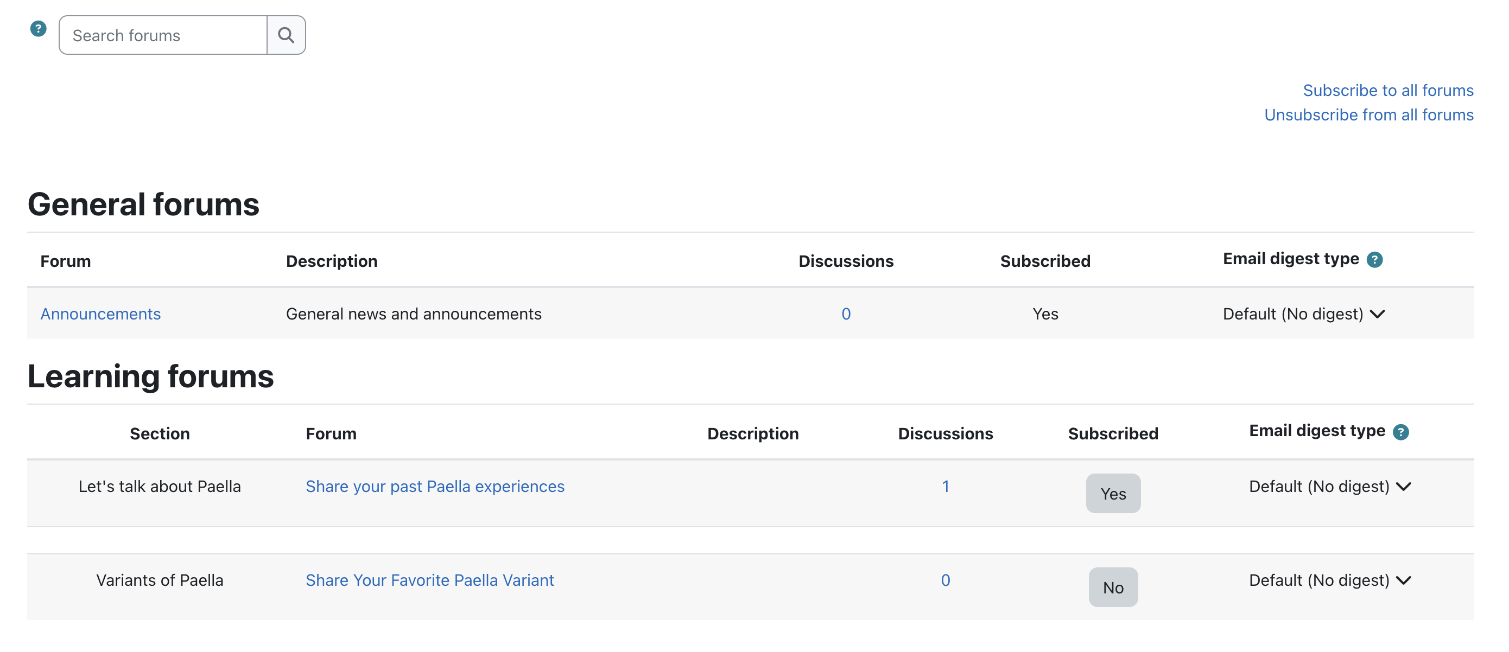Viewport: 1509px width, 652px height.
Task: Click the magnifying glass search button
Action: [286, 35]
